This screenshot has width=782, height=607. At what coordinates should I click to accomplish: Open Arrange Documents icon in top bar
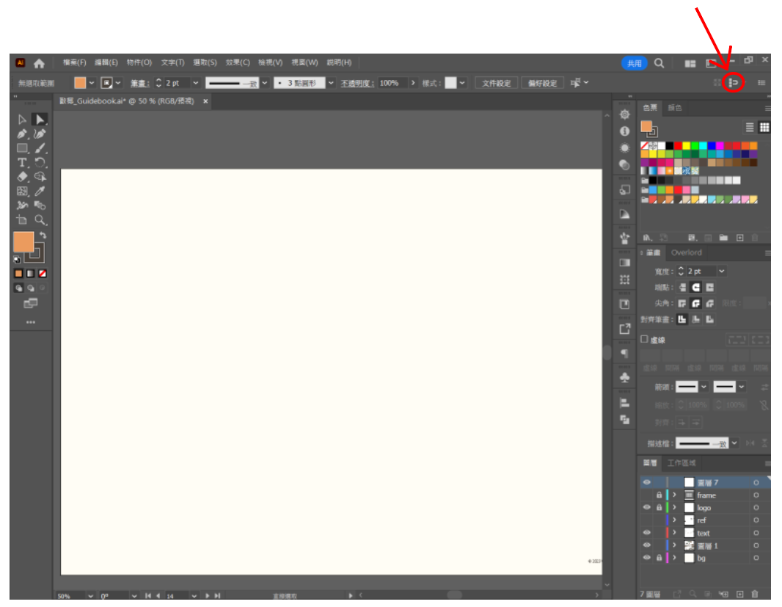pyautogui.click(x=690, y=63)
